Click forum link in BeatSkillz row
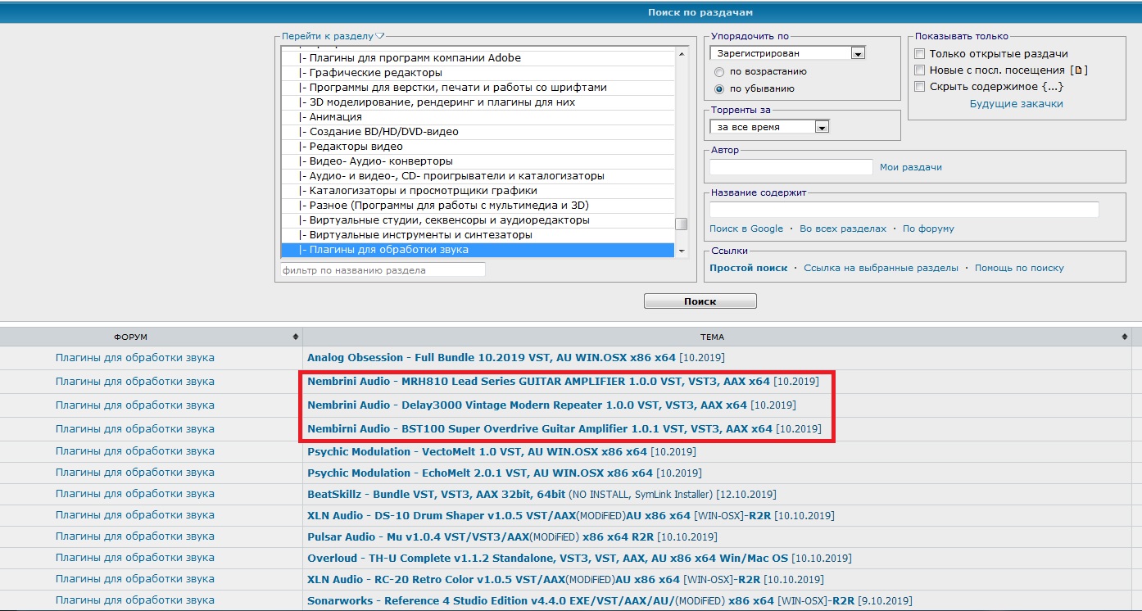Image resolution: width=1142 pixels, height=611 pixels. click(x=135, y=495)
